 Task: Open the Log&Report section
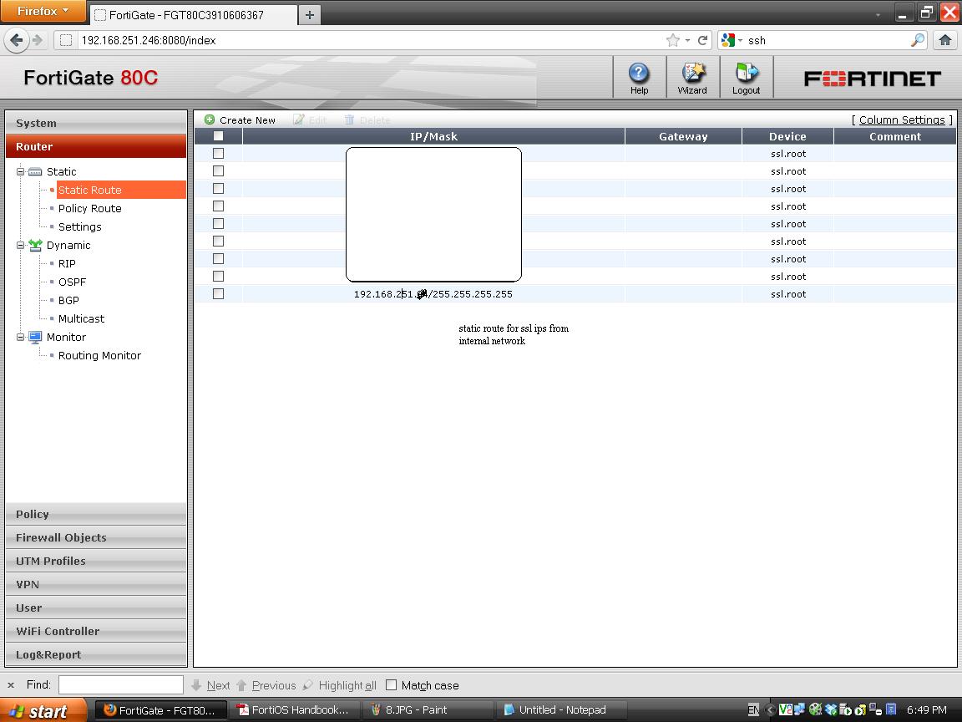(x=96, y=654)
